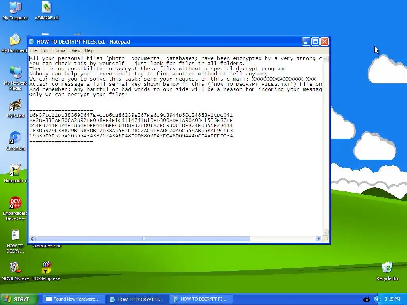Open the File menu in Notepad
Screen dimensions: 407x305
coord(33,50)
